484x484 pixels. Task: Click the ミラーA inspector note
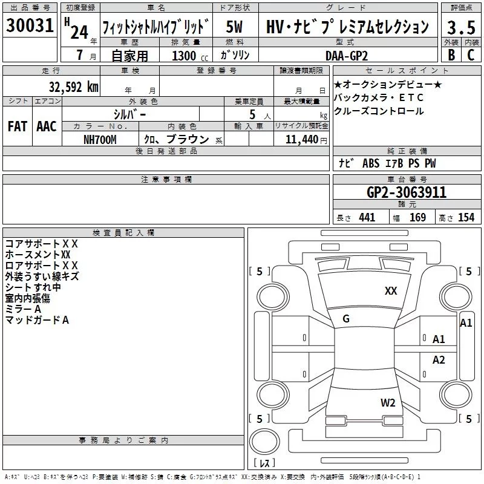pos(23,309)
